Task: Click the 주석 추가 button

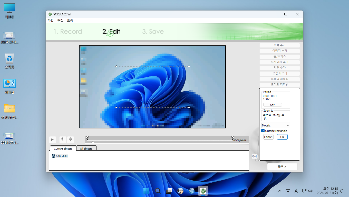Action: click(280, 45)
